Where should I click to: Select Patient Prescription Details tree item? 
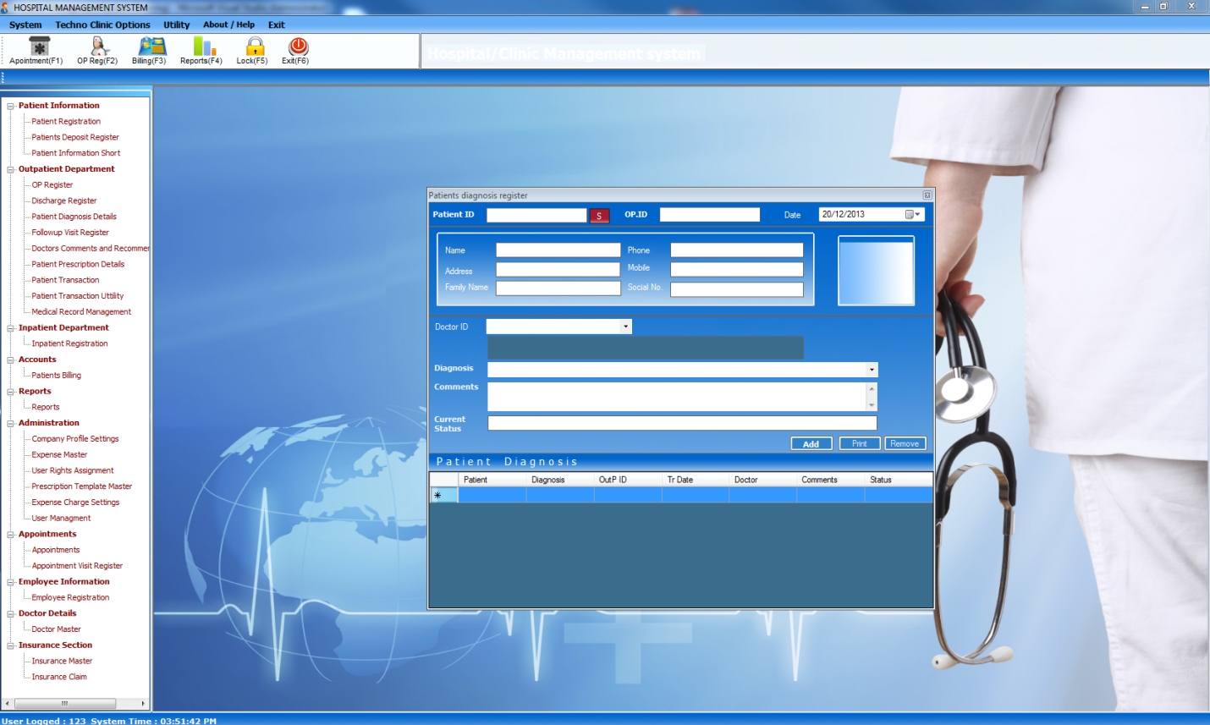coord(78,265)
